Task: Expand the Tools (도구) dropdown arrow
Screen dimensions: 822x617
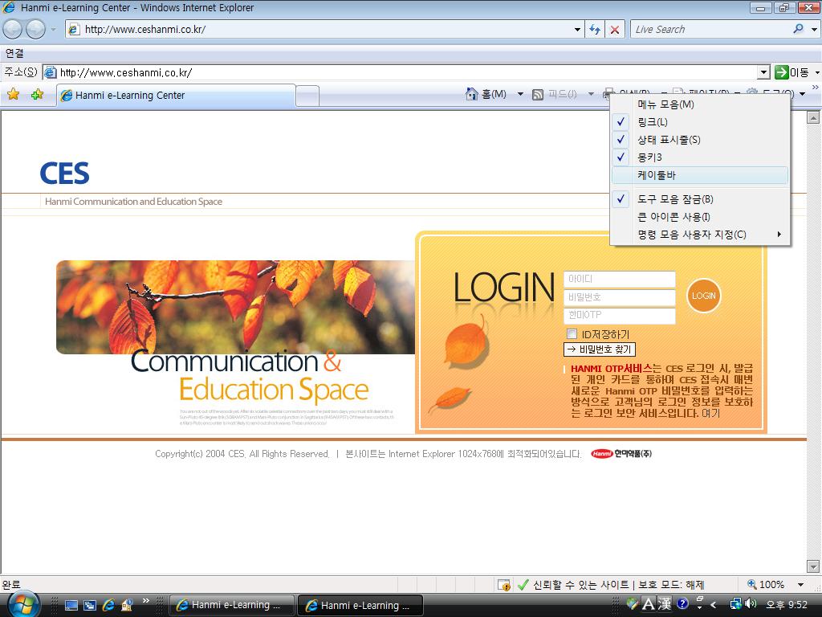Action: [x=802, y=95]
